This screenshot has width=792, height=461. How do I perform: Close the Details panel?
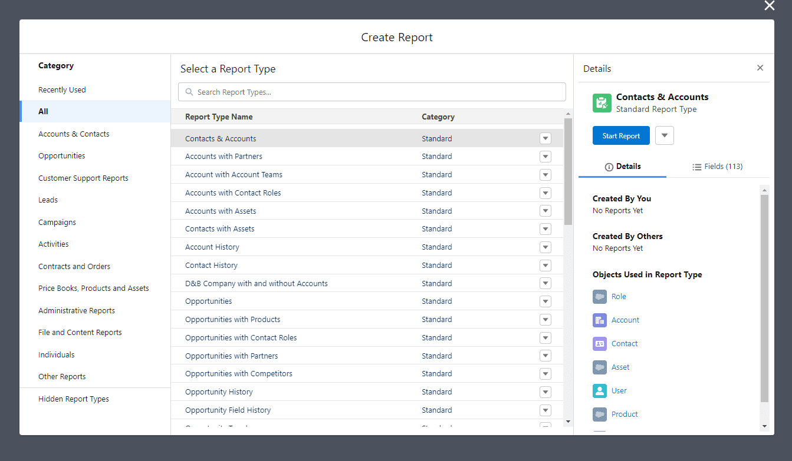[760, 68]
